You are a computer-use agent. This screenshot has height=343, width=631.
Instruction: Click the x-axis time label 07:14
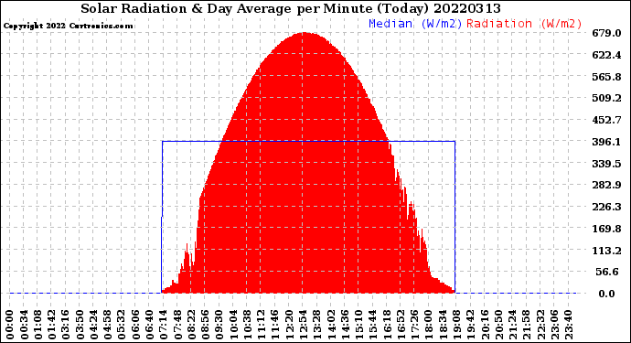[164, 325]
